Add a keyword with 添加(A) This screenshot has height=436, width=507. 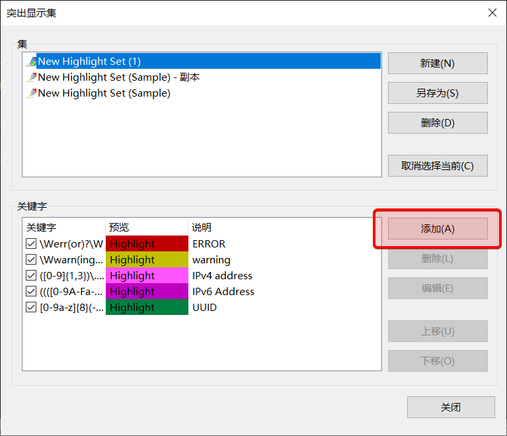[438, 229]
